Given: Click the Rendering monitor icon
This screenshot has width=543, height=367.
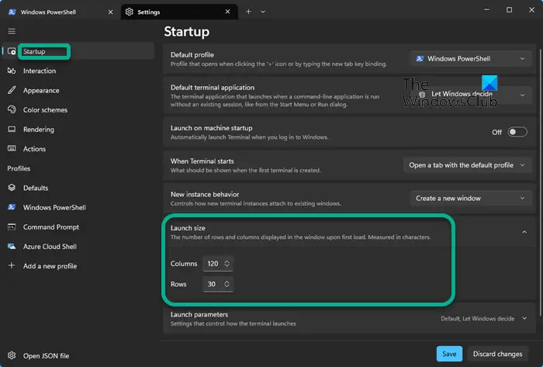Looking at the screenshot, I should click(x=12, y=129).
